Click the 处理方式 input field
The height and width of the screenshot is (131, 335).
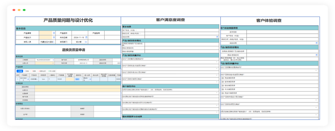pos(78,90)
